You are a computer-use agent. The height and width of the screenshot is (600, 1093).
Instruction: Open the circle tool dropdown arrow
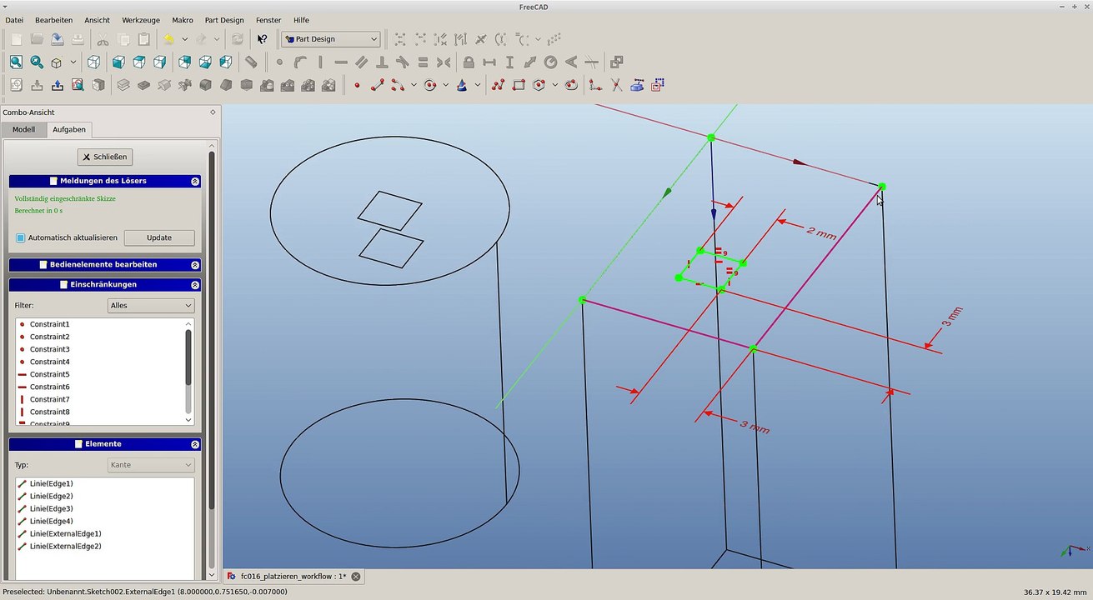446,85
